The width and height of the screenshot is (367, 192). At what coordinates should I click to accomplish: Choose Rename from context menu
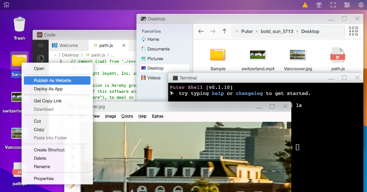point(57,167)
